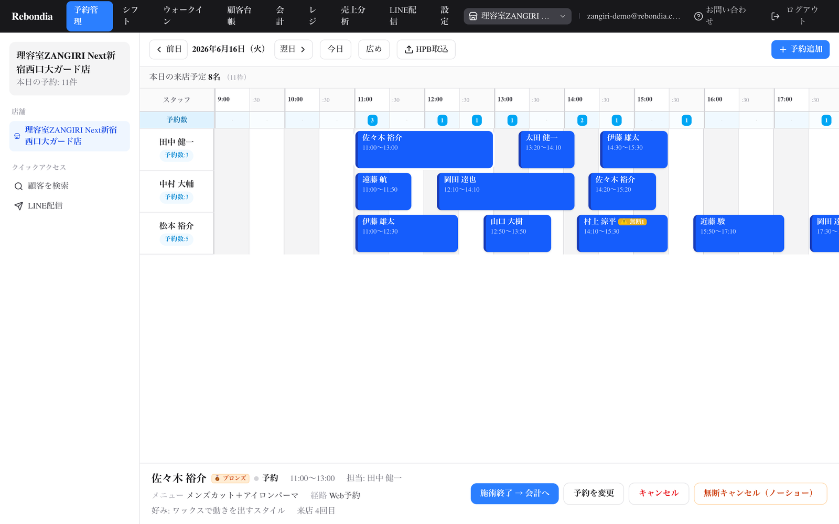
Task: Click the 無断1 warning badge on 村上 涼平
Action: click(632, 222)
